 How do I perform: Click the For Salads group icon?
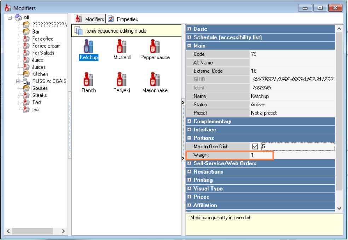tap(26, 53)
